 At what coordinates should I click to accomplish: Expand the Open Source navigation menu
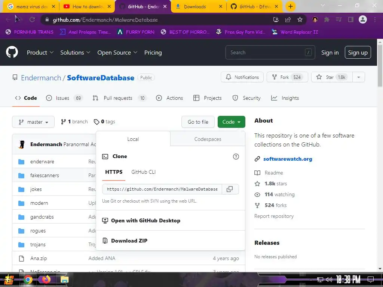coord(117,52)
